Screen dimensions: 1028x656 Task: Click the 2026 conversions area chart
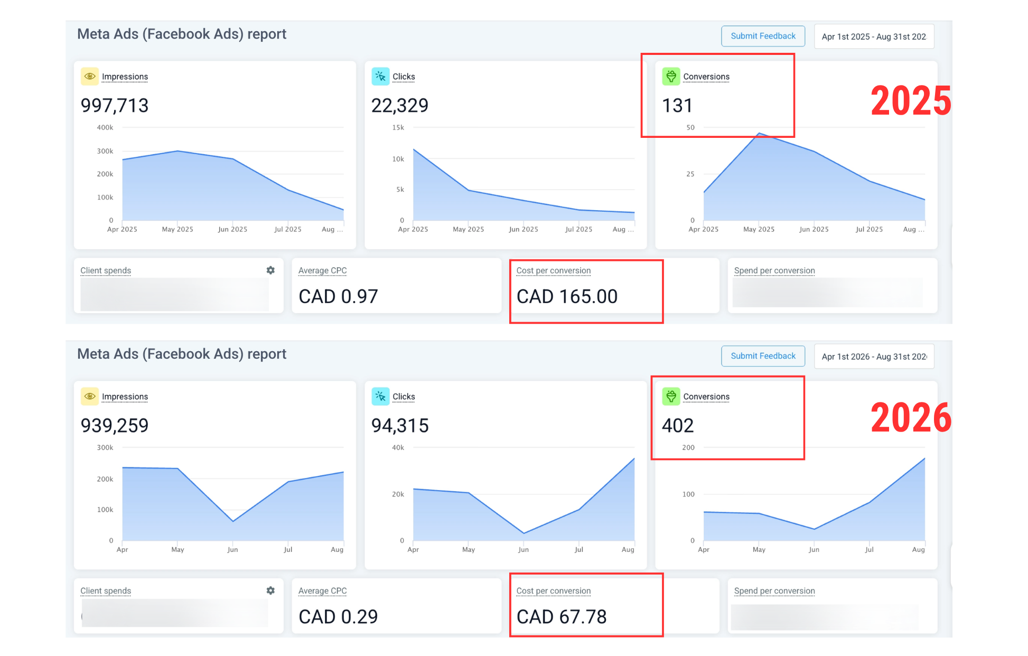click(814, 499)
